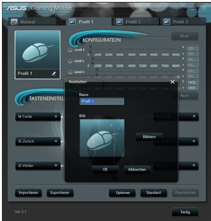Click the mouse icon on Profil 3 tab
The width and height of the screenshot is (211, 221).
coord(167,22)
